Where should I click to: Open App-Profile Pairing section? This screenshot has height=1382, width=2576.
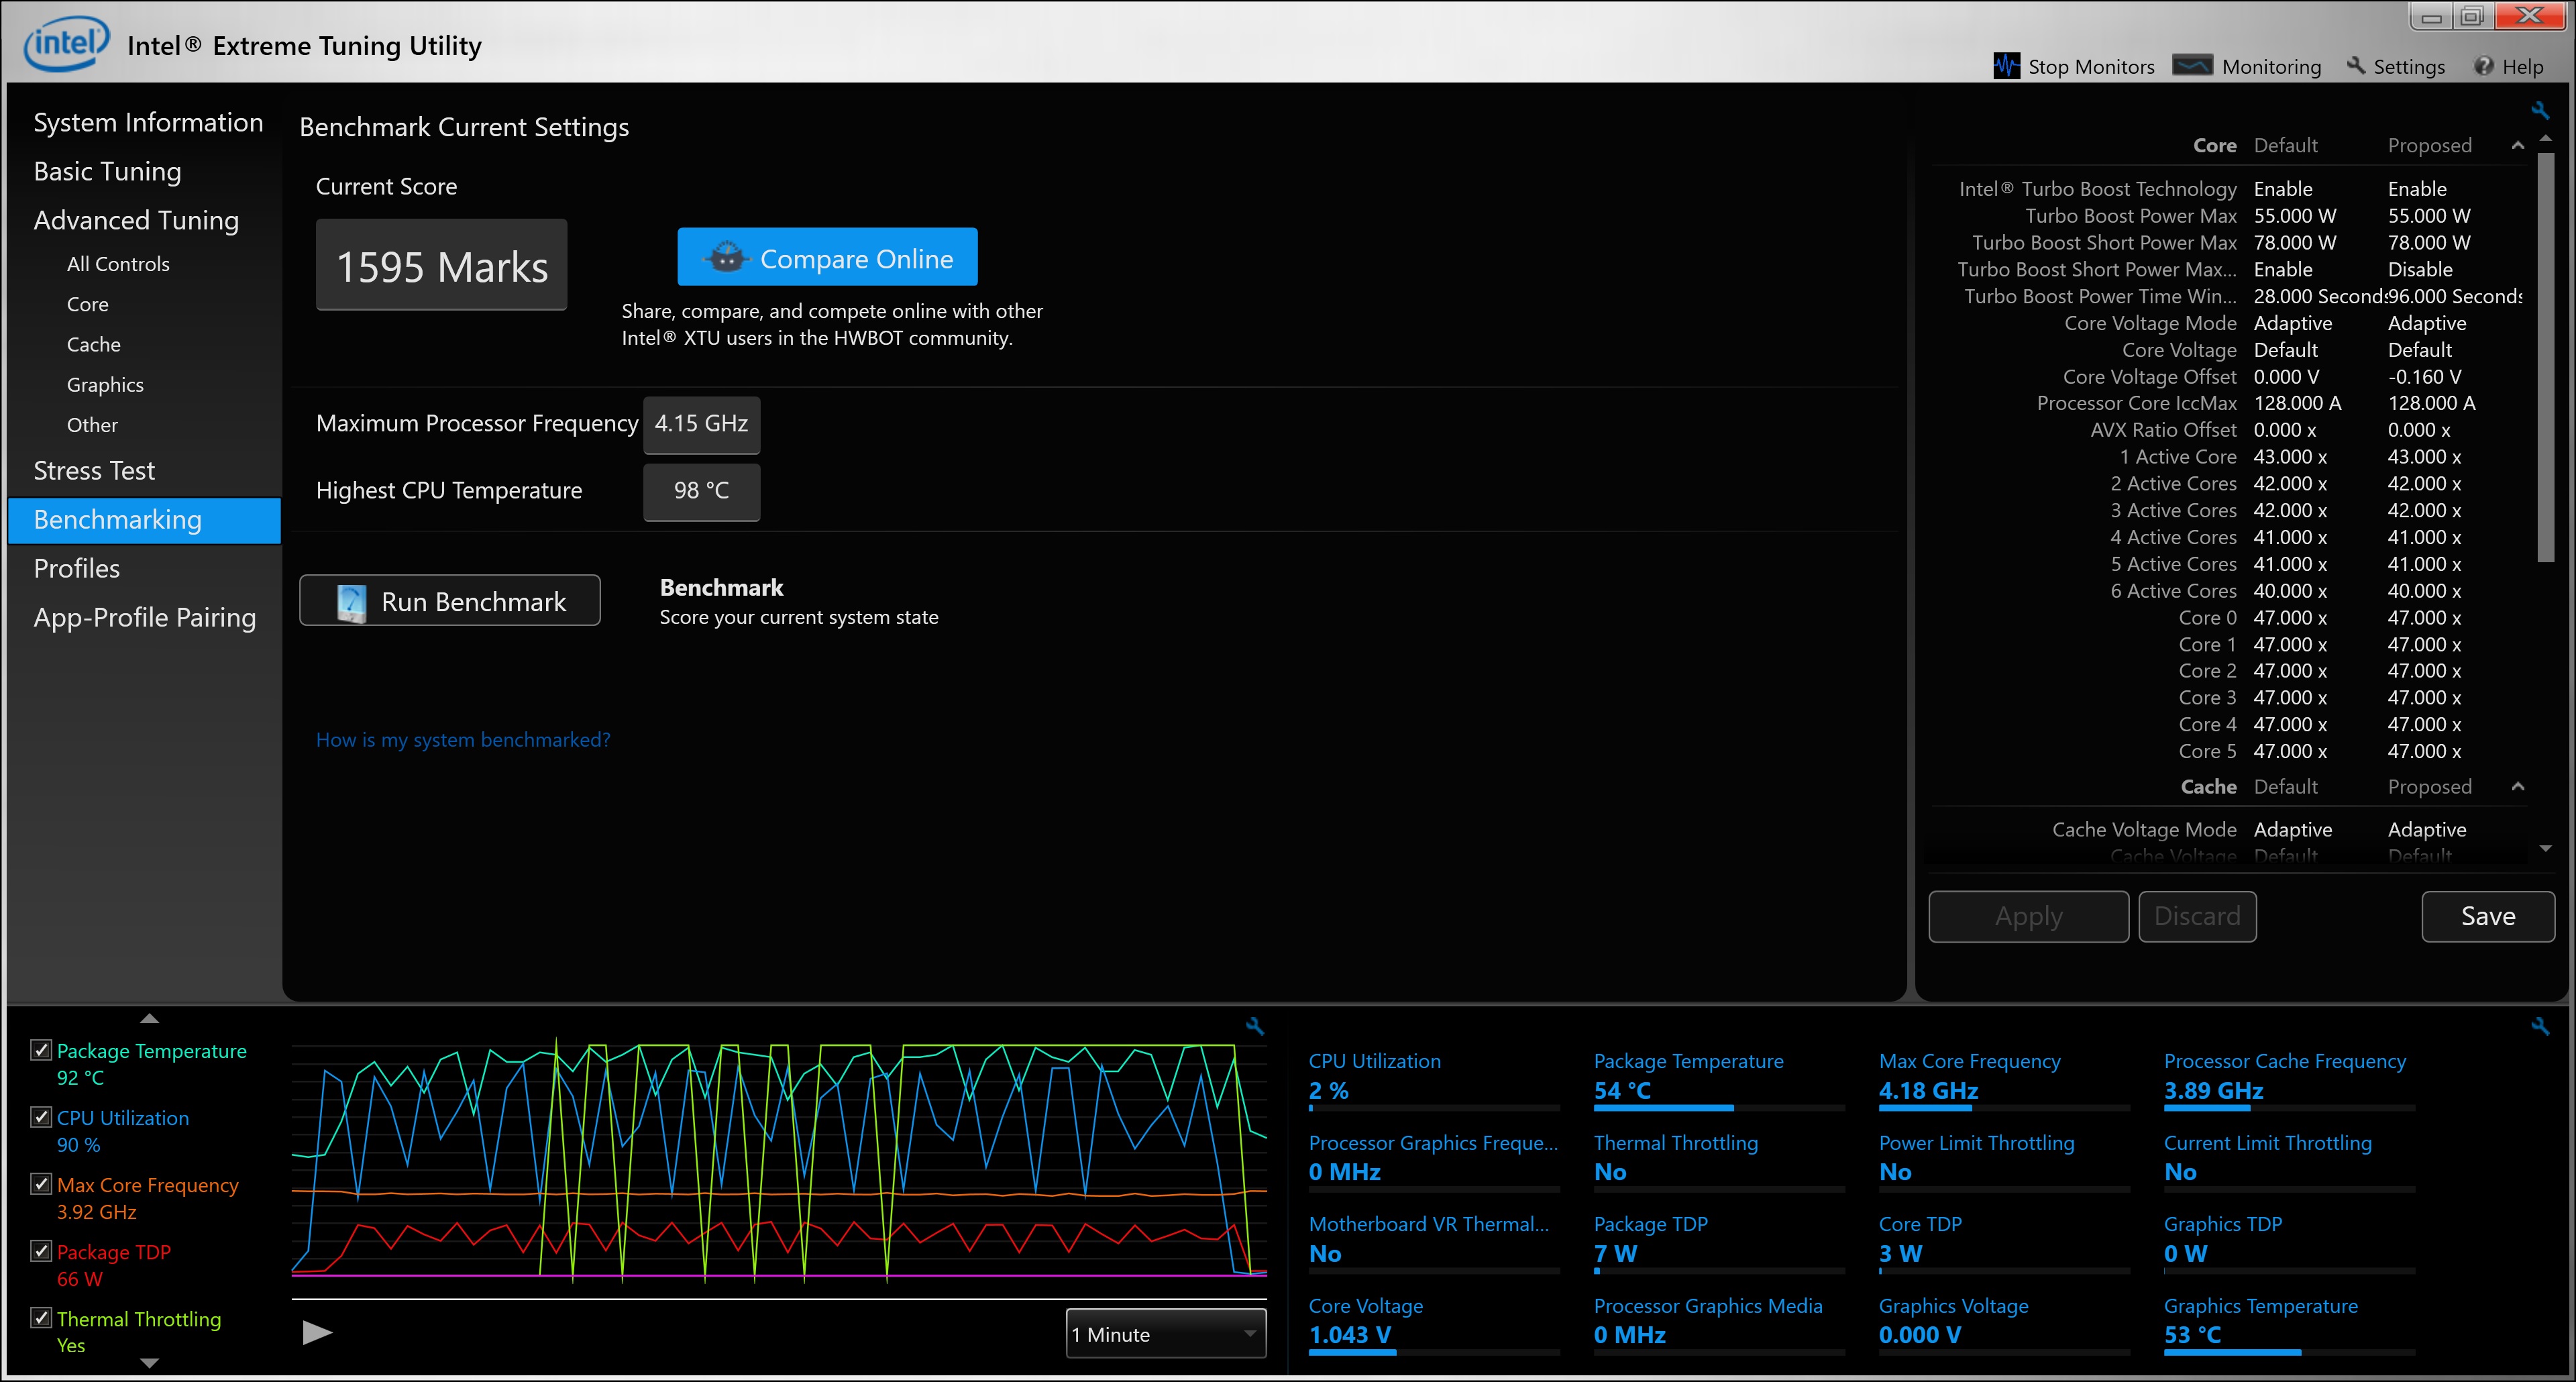click(x=144, y=617)
